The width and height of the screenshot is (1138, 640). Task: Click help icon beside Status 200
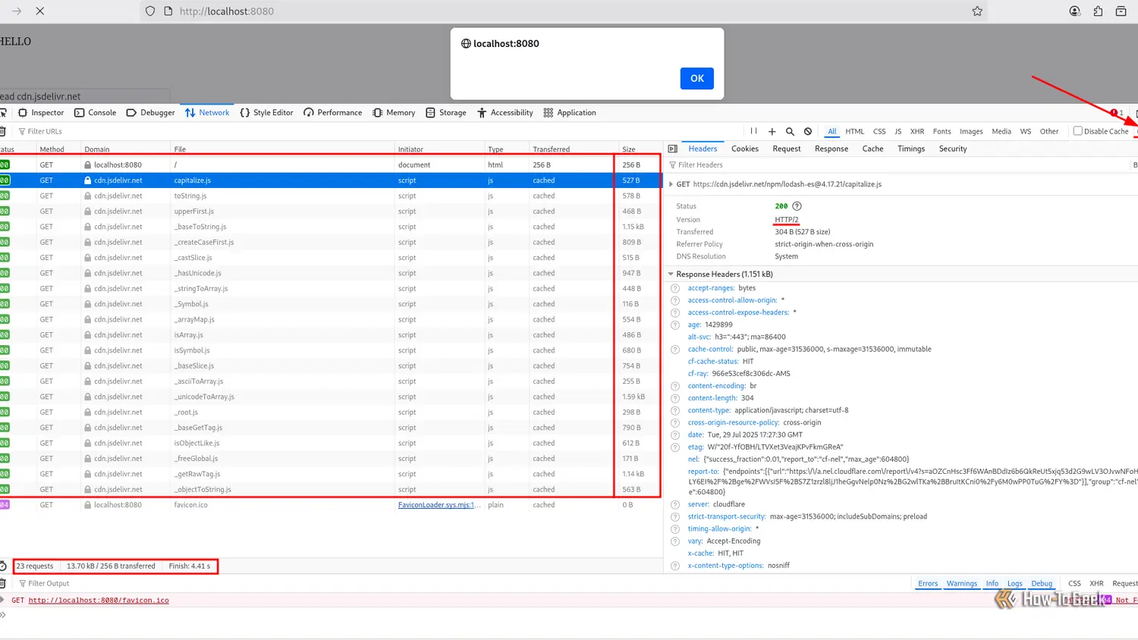click(797, 206)
